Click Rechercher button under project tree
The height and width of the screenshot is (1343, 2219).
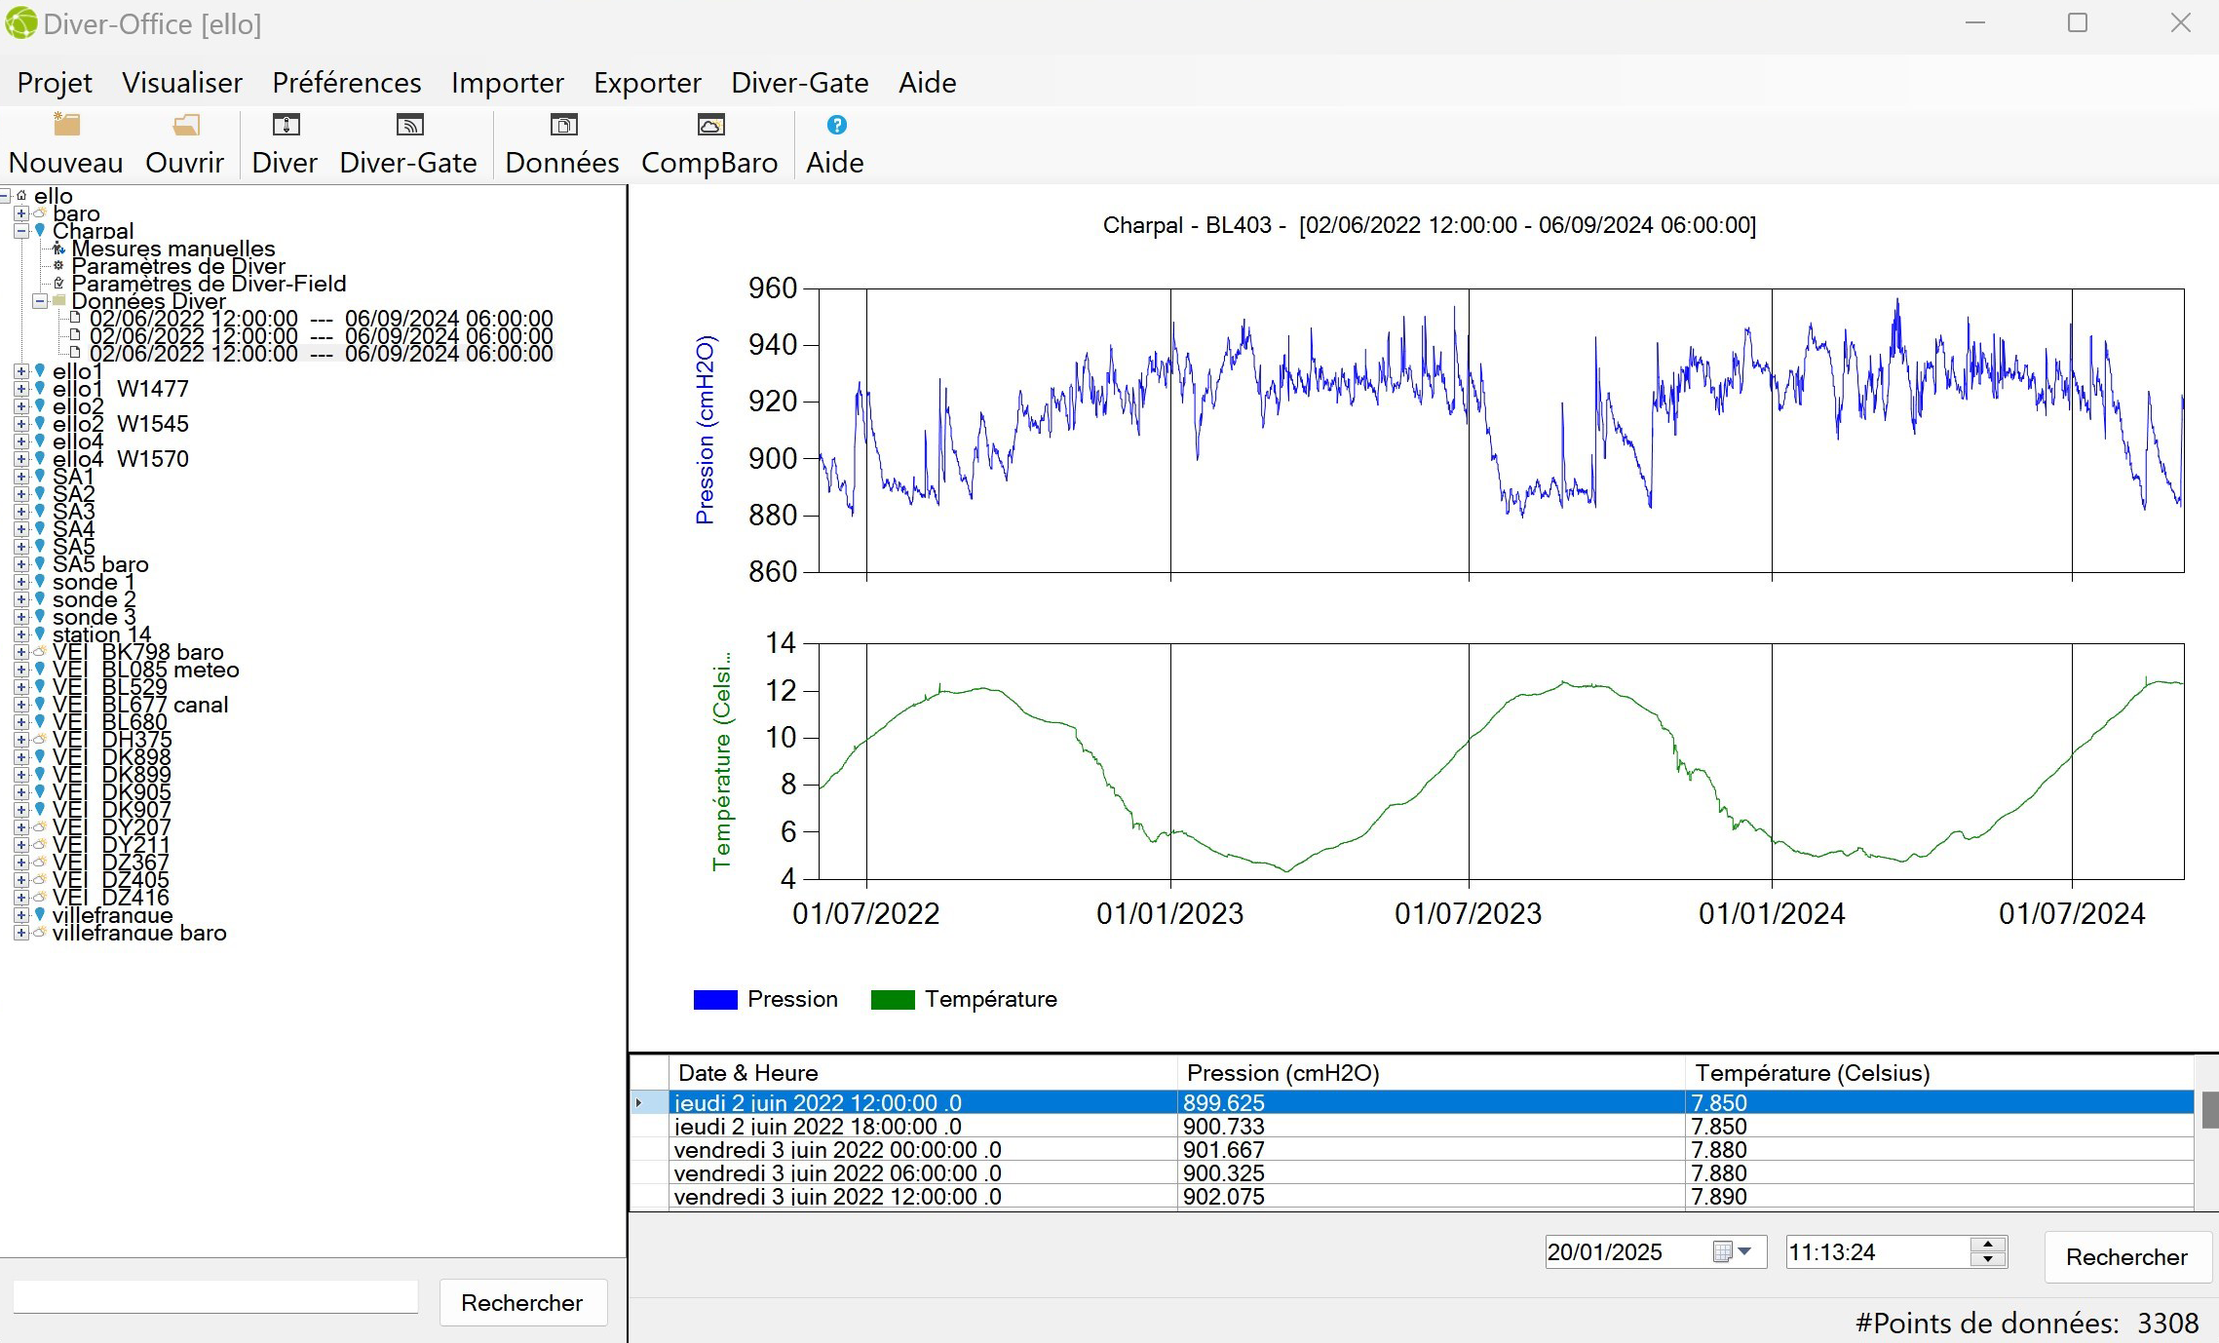point(521,1303)
